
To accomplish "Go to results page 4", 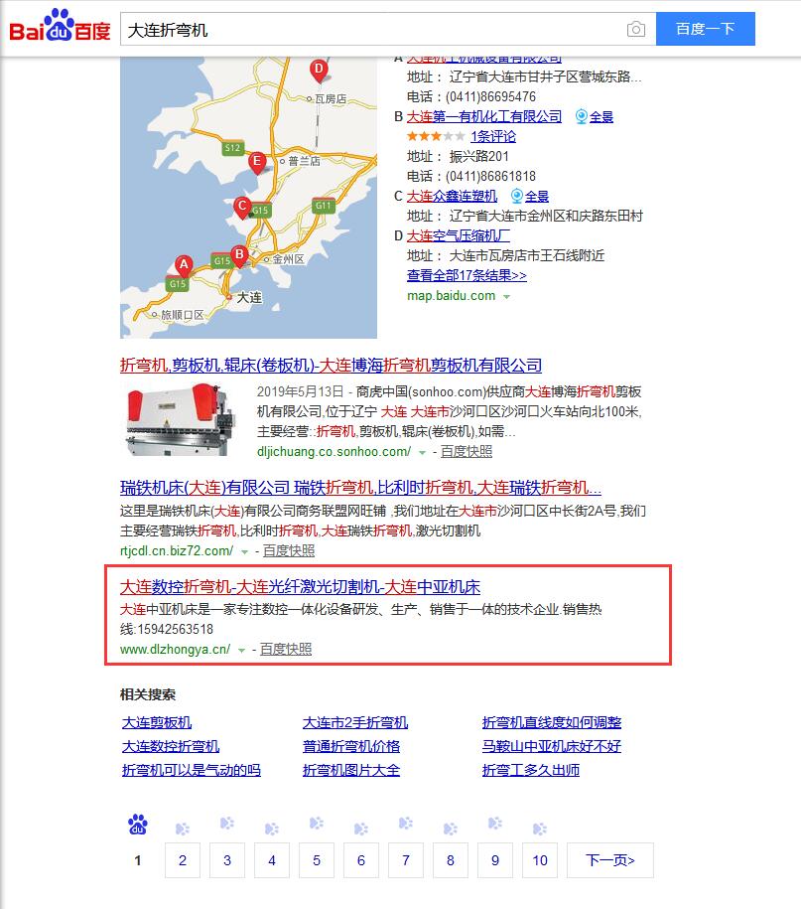I will pyautogui.click(x=272, y=860).
